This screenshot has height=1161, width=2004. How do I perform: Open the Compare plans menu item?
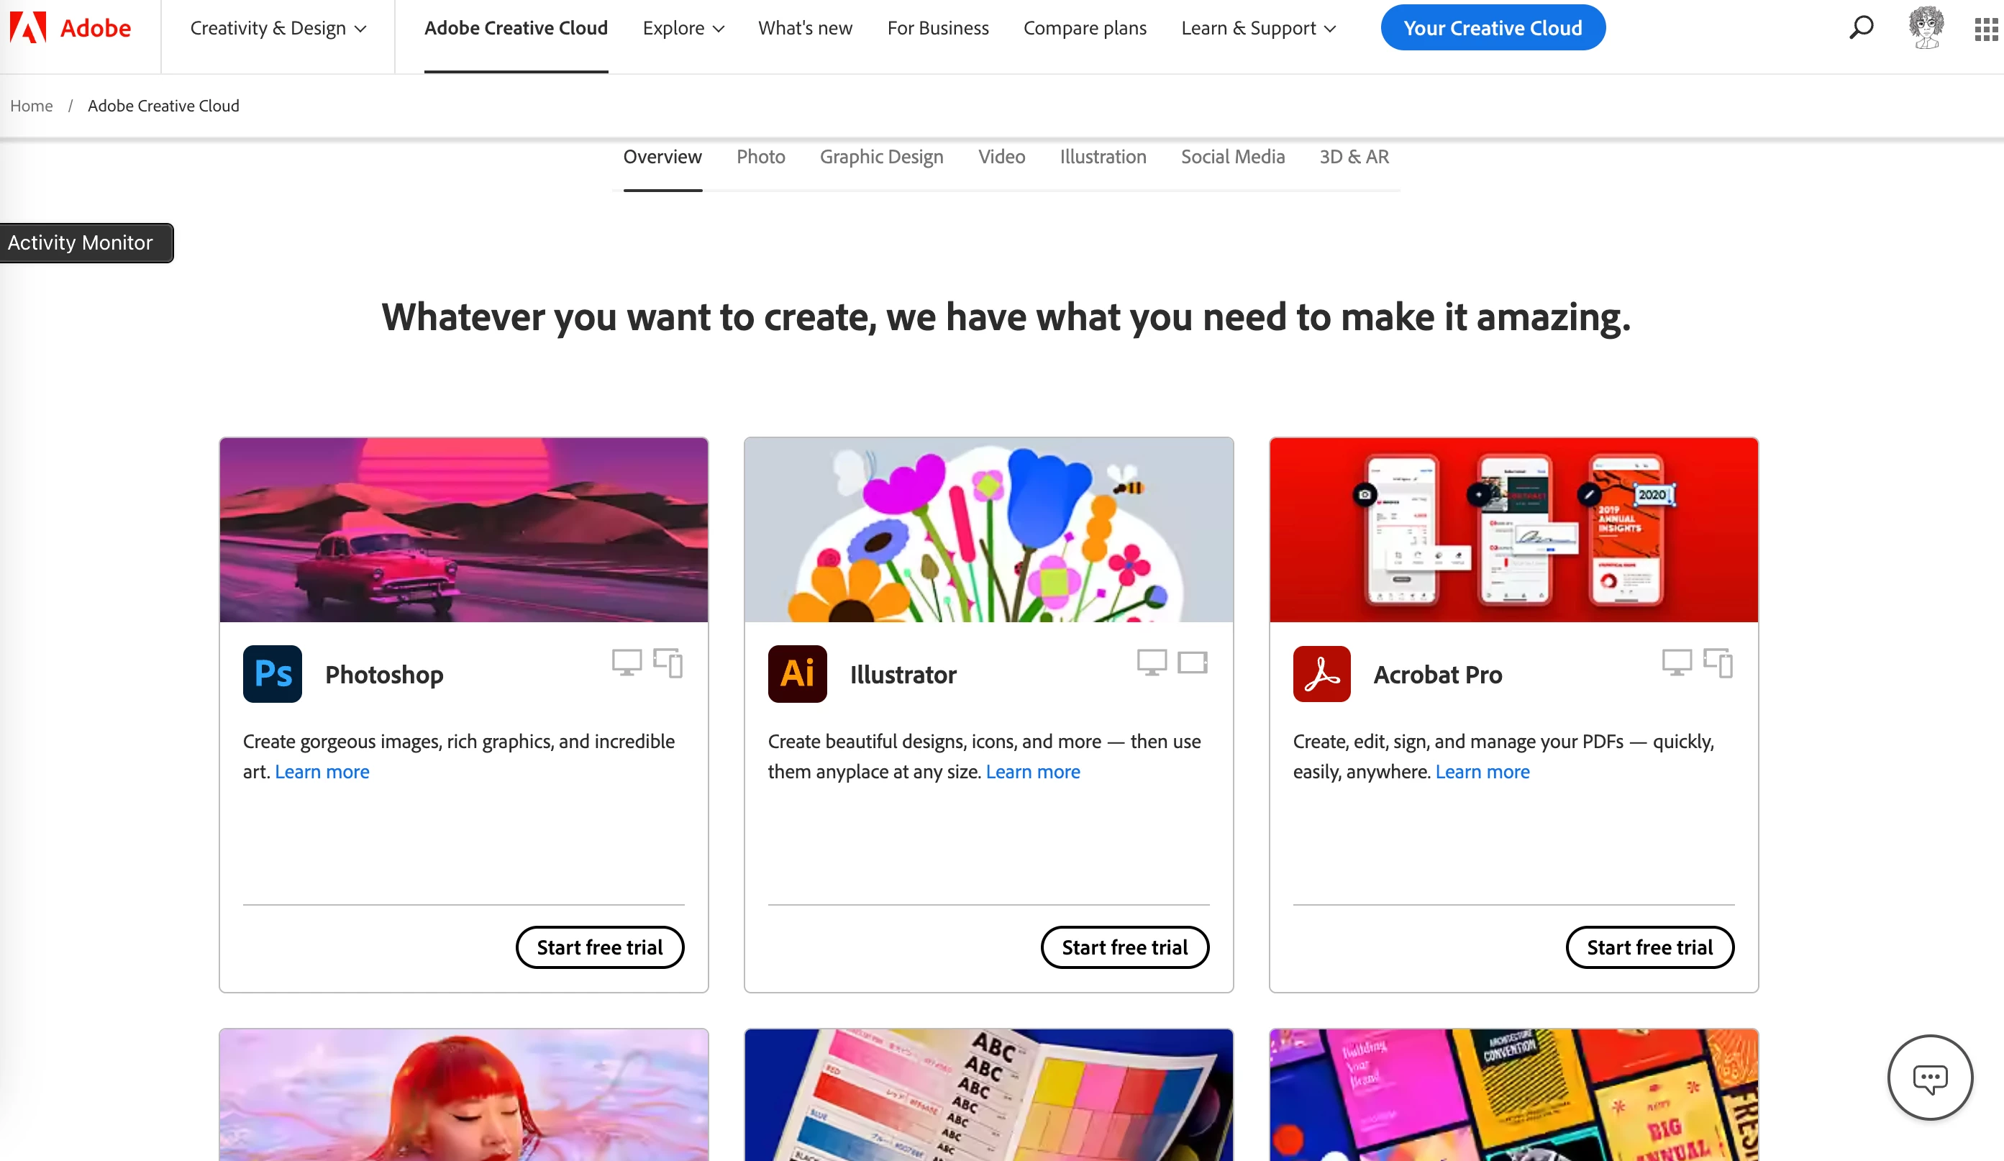[1085, 29]
